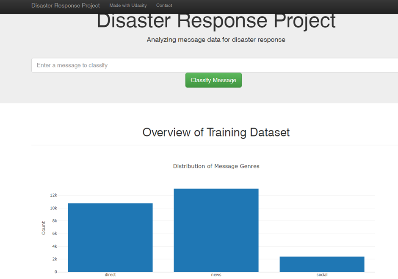Click the social x-axis label
Screen dimensions: 398x279
coord(322,274)
